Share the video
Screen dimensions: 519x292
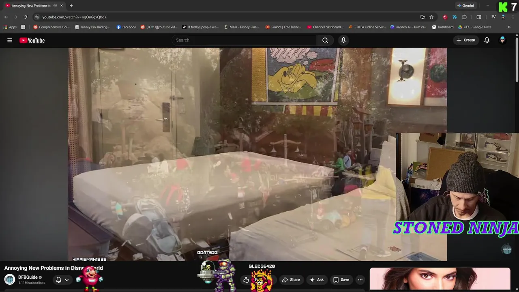[291, 280]
